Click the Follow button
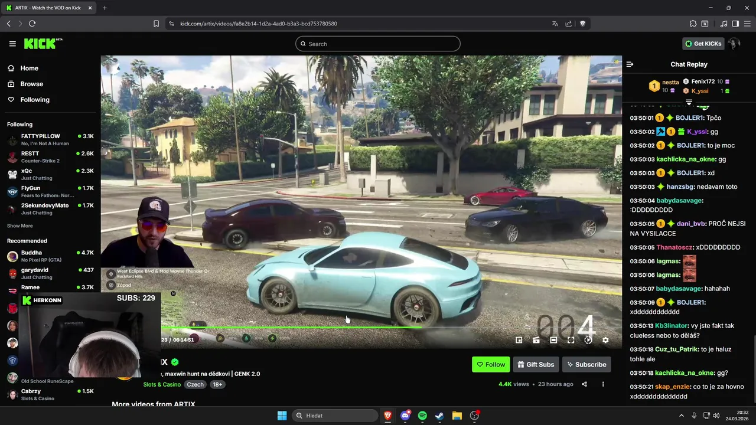This screenshot has width=756, height=425. pyautogui.click(x=491, y=365)
